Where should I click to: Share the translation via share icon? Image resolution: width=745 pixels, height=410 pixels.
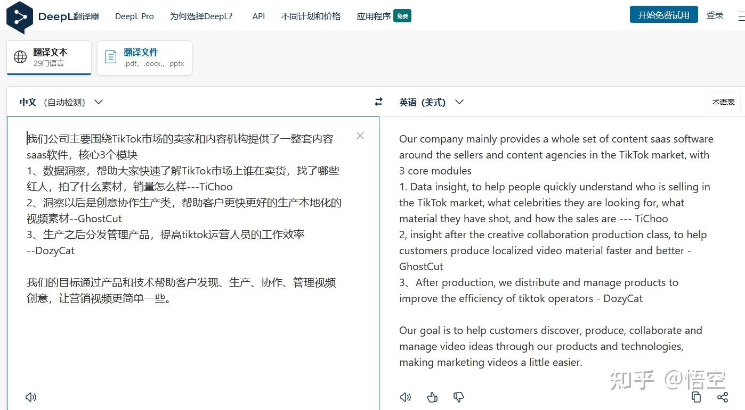(723, 397)
